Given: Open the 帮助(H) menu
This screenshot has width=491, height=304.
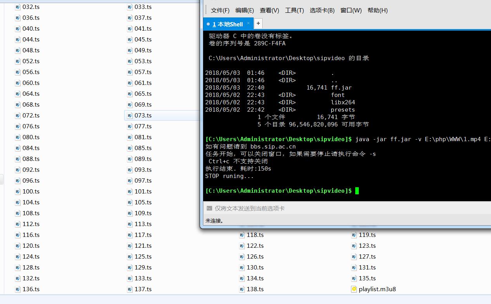Looking at the screenshot, I should (x=377, y=10).
